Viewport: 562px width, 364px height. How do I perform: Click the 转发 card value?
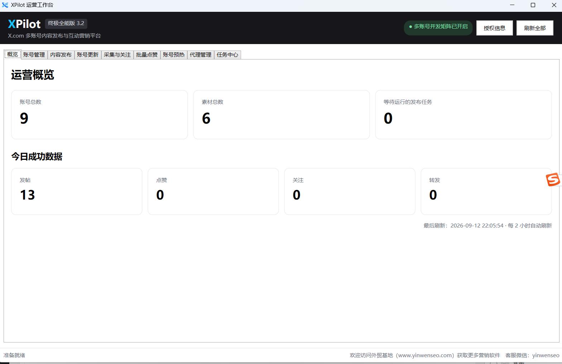click(x=433, y=195)
